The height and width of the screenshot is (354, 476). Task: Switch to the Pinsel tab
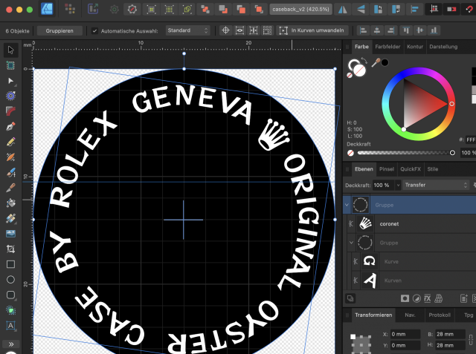(387, 169)
